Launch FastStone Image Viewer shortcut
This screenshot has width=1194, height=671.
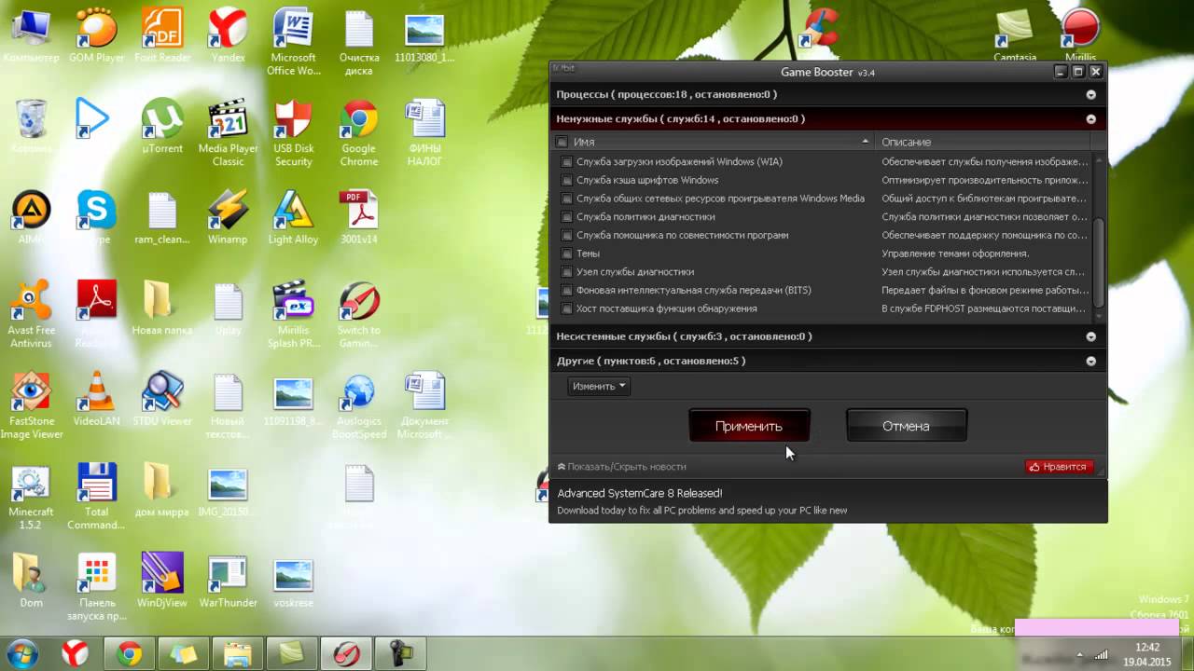(x=32, y=406)
